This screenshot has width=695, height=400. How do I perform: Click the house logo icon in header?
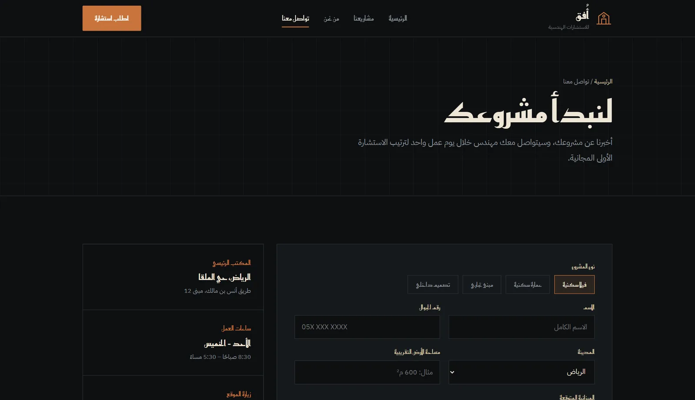pyautogui.click(x=604, y=18)
